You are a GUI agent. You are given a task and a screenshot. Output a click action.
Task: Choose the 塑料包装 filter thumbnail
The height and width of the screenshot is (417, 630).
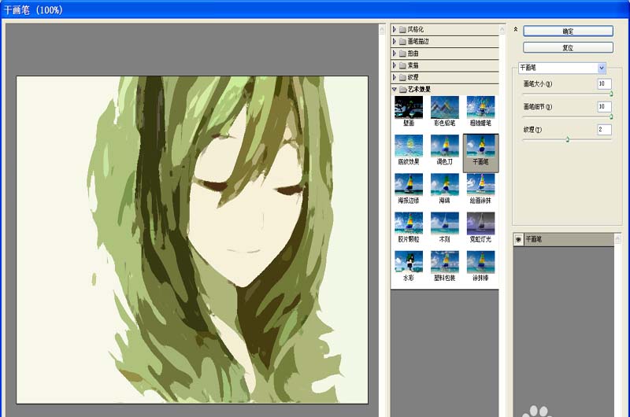445,262
